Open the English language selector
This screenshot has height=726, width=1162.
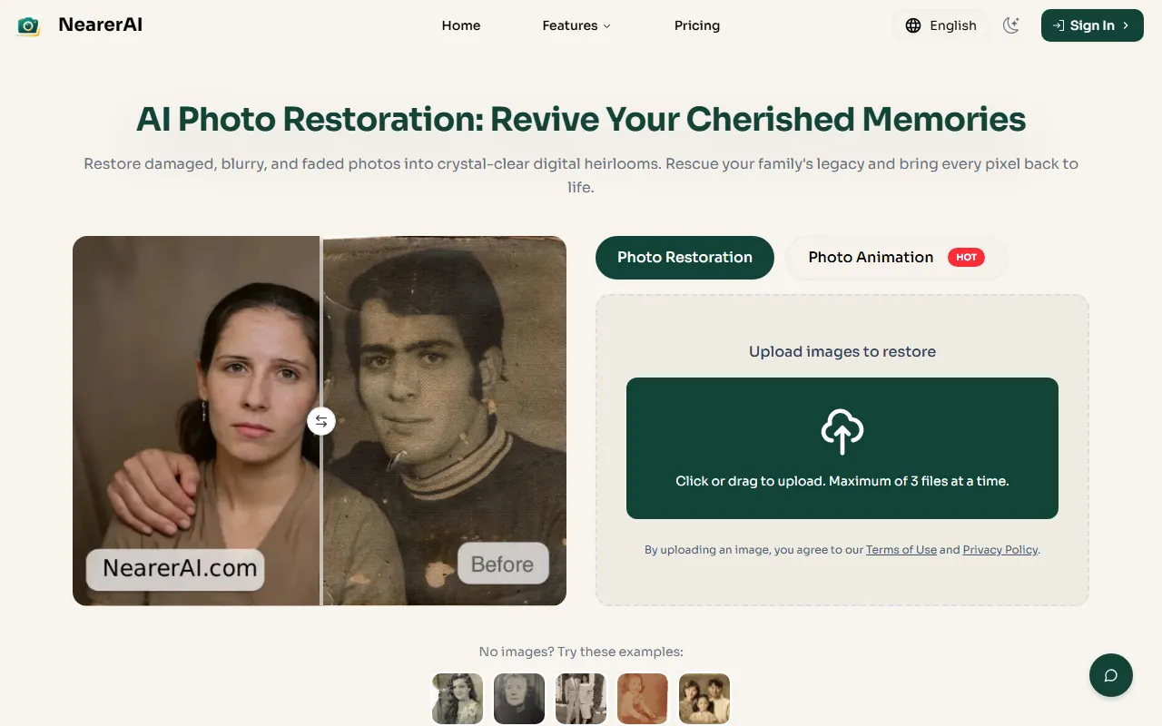[x=952, y=25]
